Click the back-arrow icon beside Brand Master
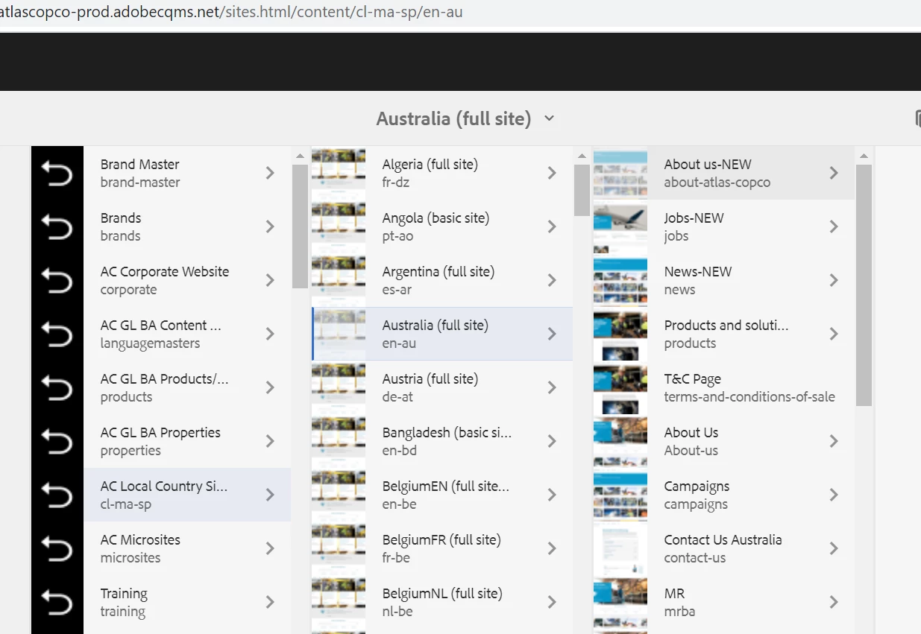 [x=57, y=173]
